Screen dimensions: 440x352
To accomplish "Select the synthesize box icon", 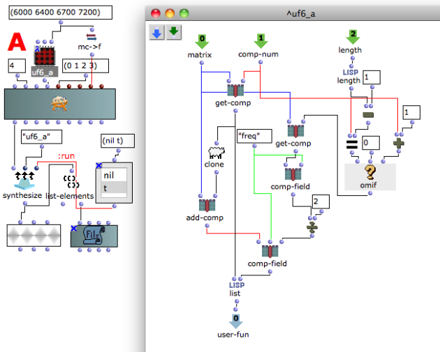I will pyautogui.click(x=24, y=181).
